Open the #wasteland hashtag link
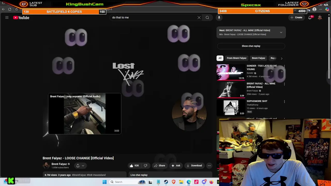331x186 pixels. [99, 175]
